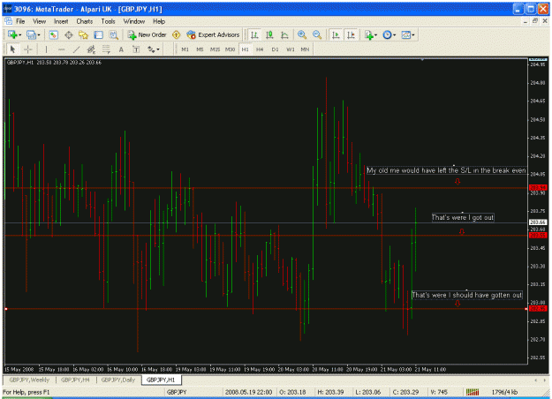The height and width of the screenshot is (399, 552).
Task: Select the Vertical Line drawing tool
Action: (46, 49)
